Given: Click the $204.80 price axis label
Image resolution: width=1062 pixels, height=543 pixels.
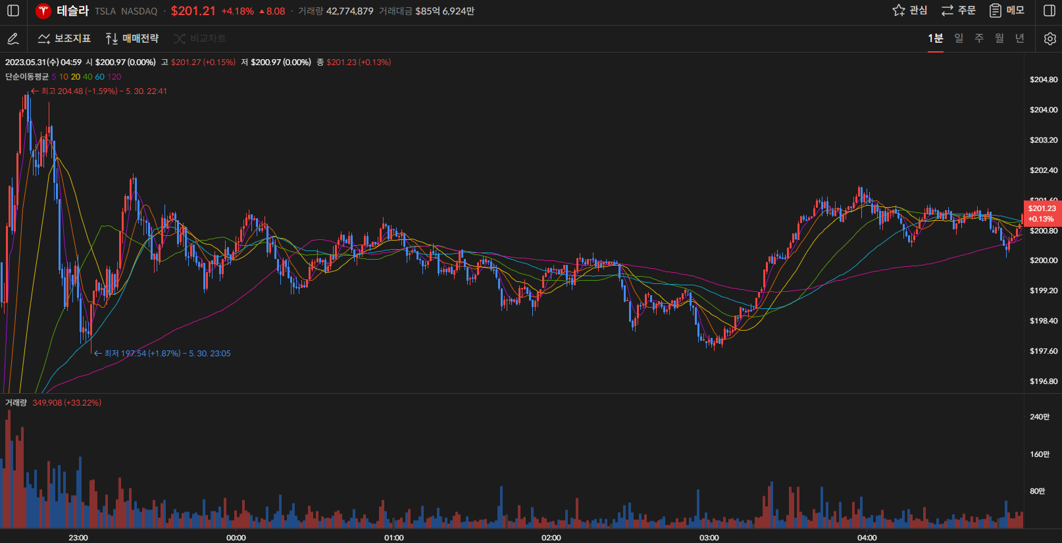Looking at the screenshot, I should tap(1044, 80).
